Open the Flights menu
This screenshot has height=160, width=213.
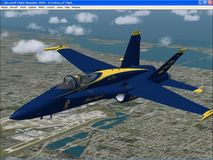pyautogui.click(x=4, y=7)
